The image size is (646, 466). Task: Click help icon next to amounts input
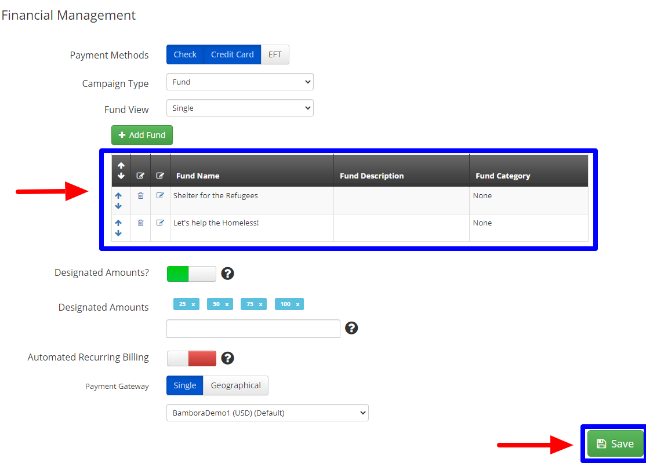pyautogui.click(x=351, y=328)
